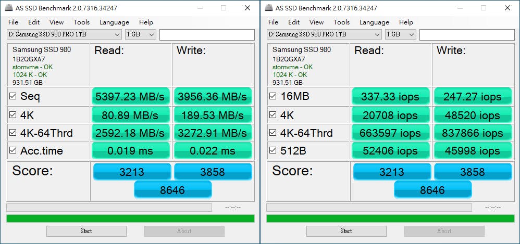Screen dimensions: 520x244
Task: Click Abort button in right window
Action: pyautogui.click(x=444, y=231)
